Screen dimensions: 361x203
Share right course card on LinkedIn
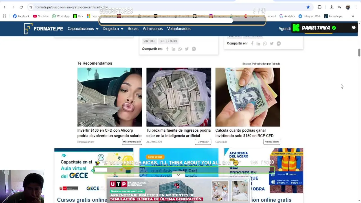pos(258,43)
